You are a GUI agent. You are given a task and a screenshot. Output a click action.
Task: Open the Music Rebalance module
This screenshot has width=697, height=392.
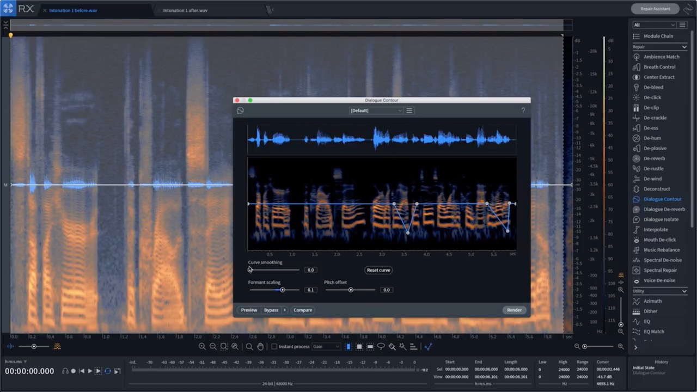coord(661,250)
